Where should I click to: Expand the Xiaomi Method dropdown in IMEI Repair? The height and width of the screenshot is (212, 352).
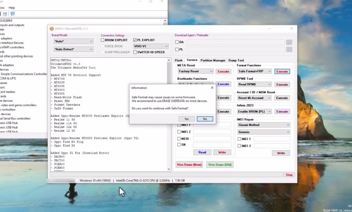click(x=263, y=125)
